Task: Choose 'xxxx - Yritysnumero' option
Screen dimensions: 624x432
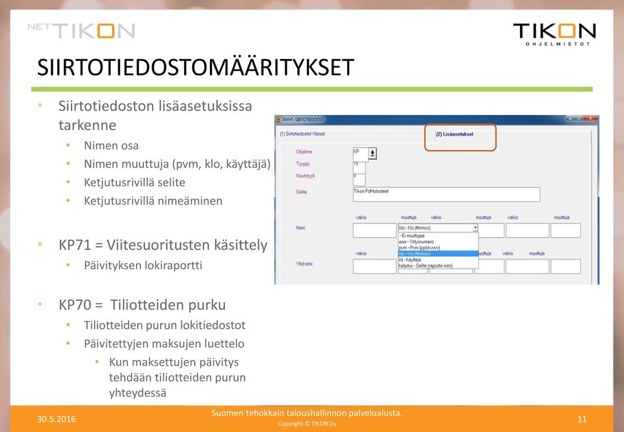Action: tap(437, 242)
